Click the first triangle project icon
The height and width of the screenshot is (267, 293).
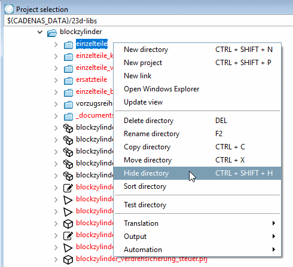click(68, 200)
